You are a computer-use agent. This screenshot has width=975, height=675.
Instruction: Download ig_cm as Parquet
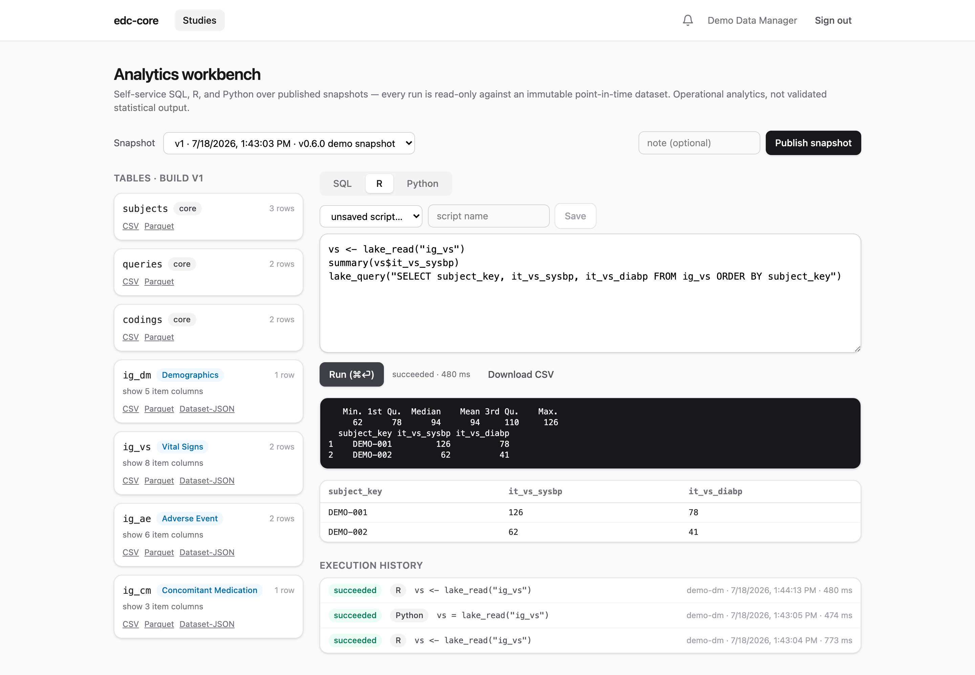pos(159,624)
